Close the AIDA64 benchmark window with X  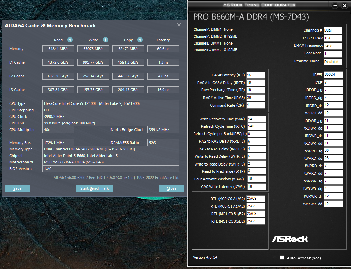tap(179, 25)
